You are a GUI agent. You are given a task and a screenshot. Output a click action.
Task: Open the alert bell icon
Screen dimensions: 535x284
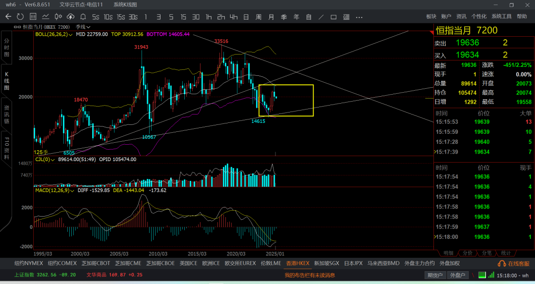tap(83, 17)
